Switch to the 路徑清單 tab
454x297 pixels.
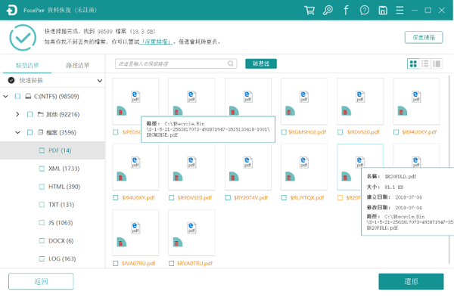tap(78, 65)
